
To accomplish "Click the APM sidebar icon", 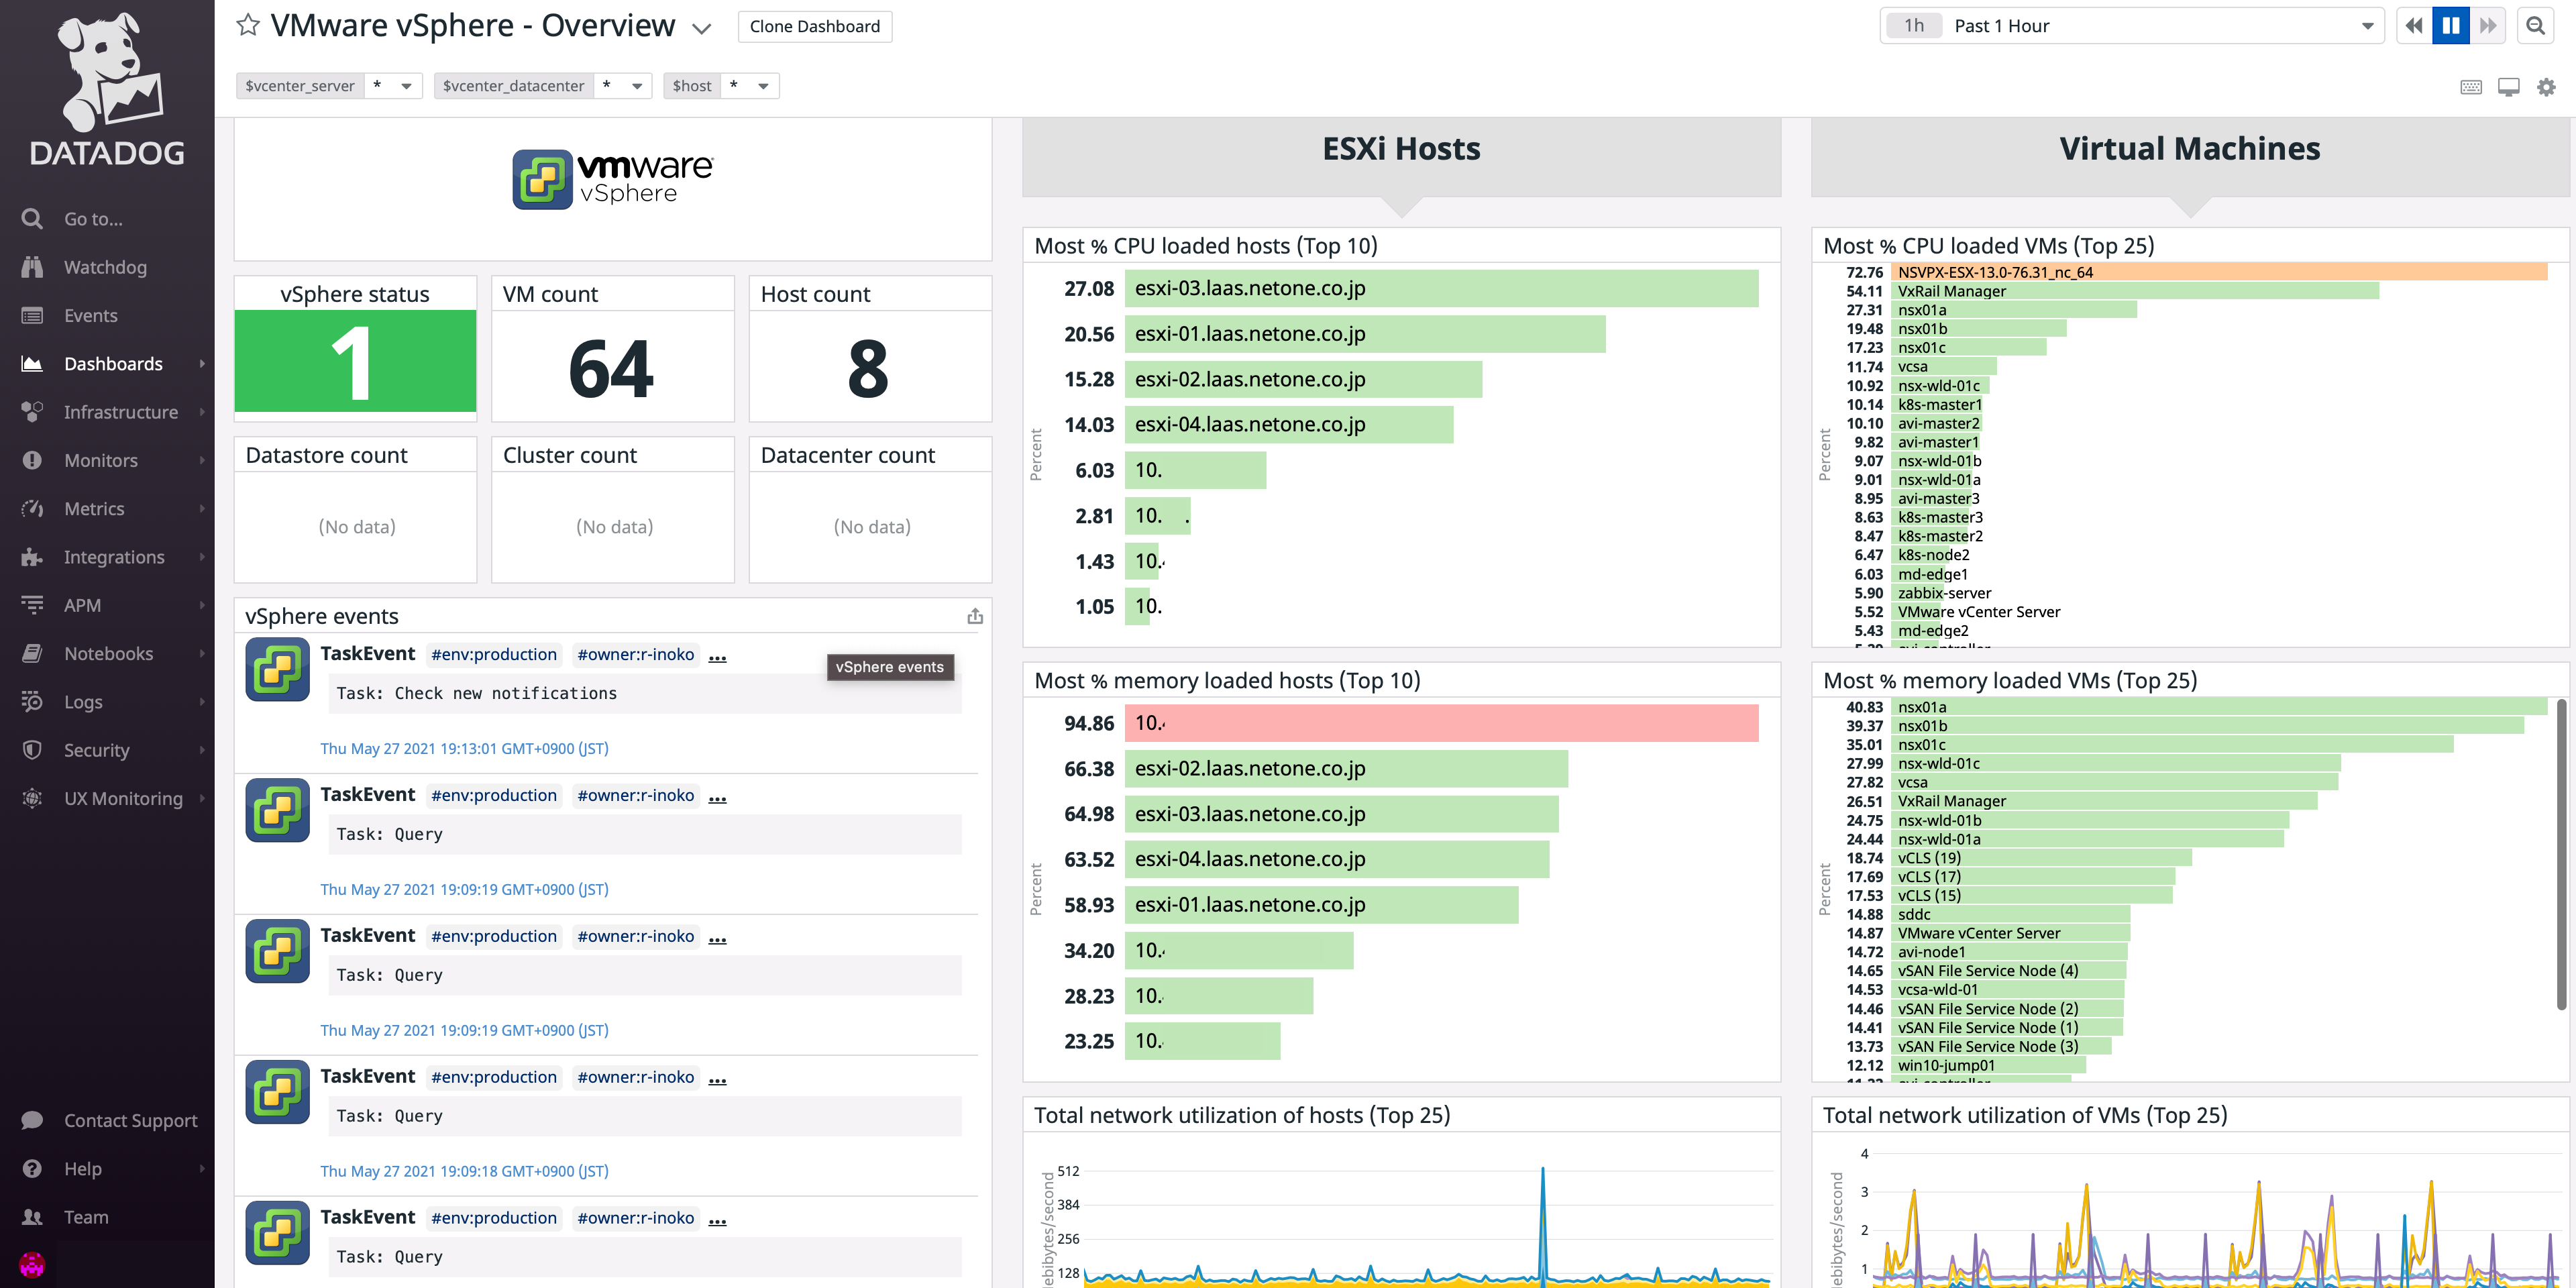I will 32,605.
